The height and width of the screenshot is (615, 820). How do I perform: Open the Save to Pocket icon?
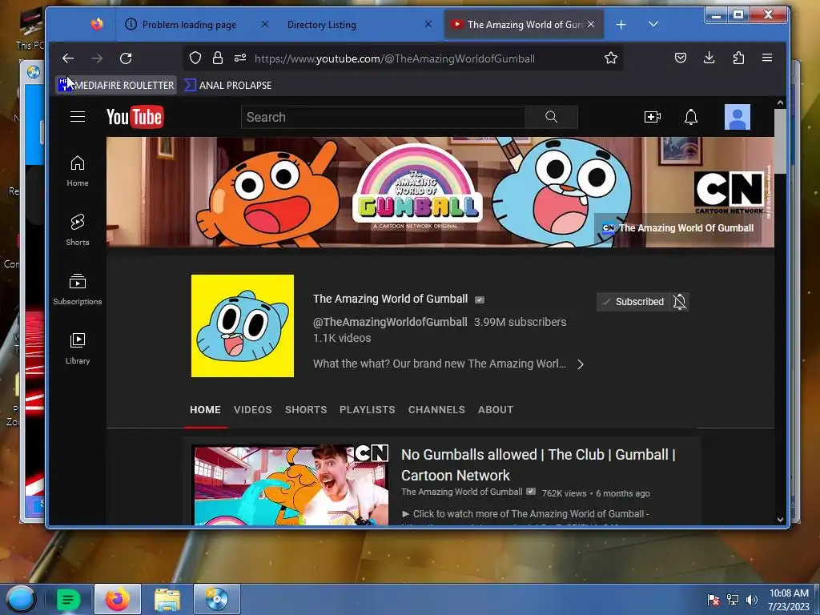(681, 58)
